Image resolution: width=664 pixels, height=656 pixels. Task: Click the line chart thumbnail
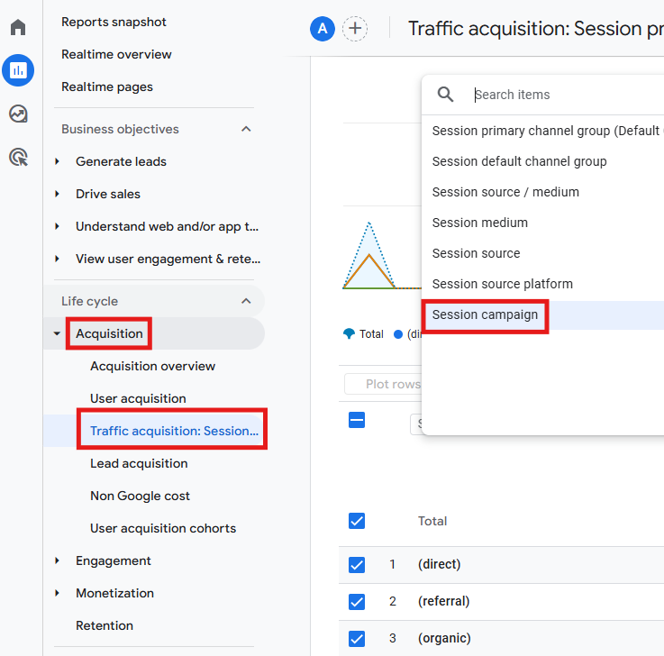pyautogui.click(x=381, y=256)
